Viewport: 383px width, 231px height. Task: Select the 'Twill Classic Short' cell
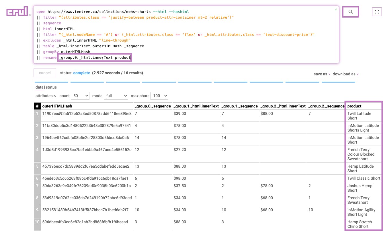[x=364, y=178]
